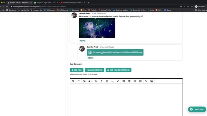207x116 pixels.
Task: Insert a link using the chain icon
Action: (x=146, y=81)
